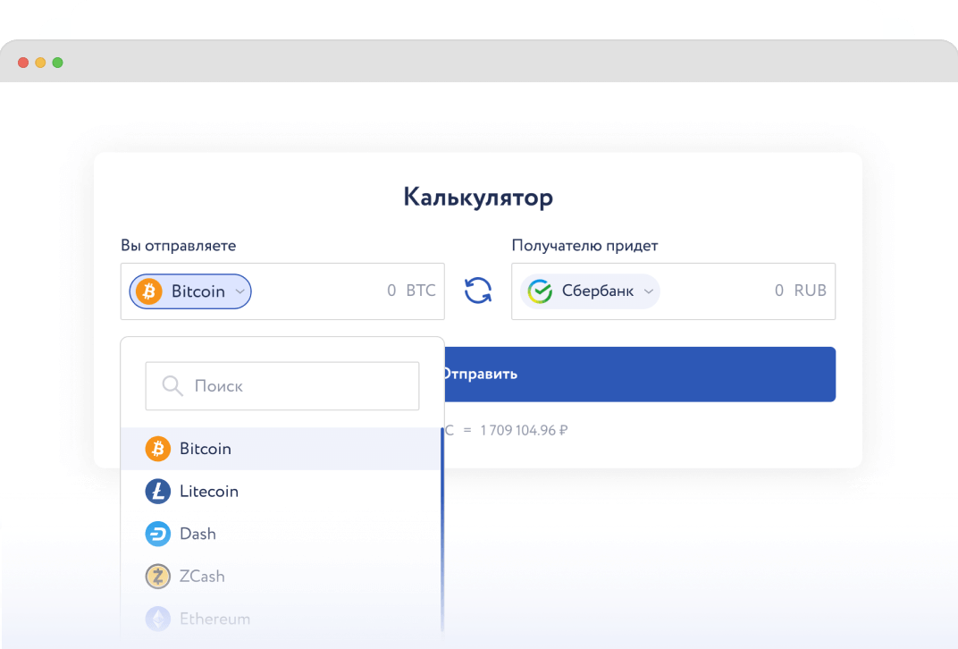Click the ZCash coin icon in the list

(157, 577)
